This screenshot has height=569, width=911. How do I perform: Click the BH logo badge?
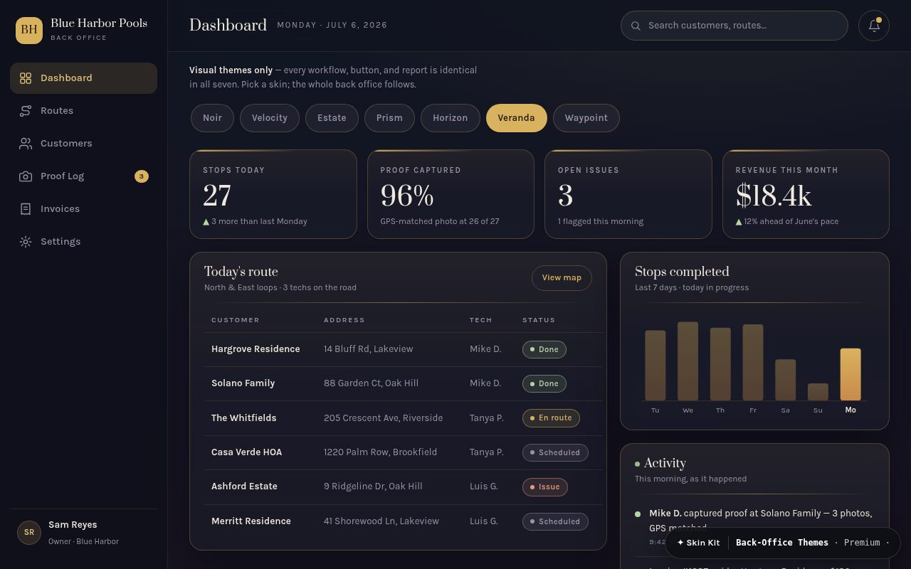click(29, 30)
